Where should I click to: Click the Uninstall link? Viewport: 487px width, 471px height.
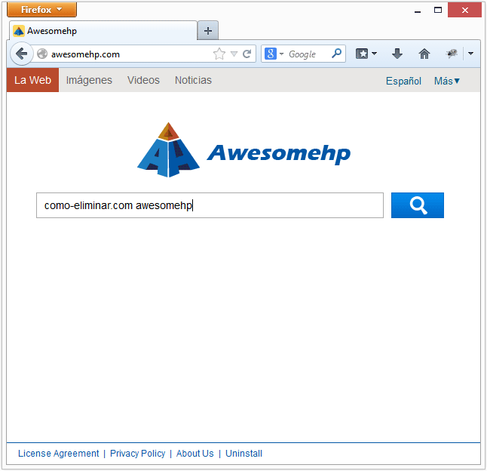coord(244,454)
